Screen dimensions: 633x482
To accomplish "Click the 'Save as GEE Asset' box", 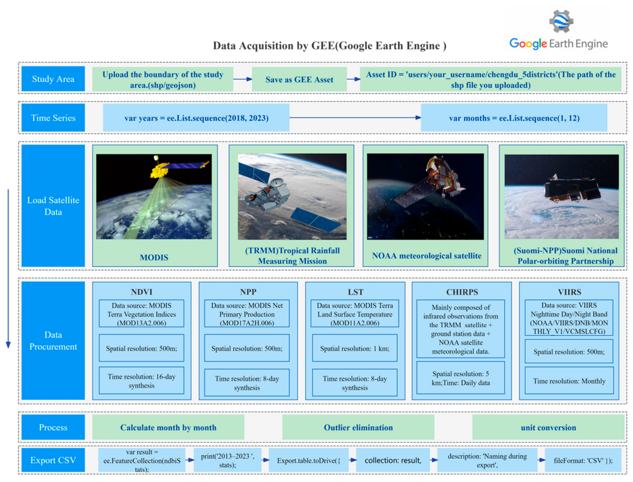I will click(299, 79).
